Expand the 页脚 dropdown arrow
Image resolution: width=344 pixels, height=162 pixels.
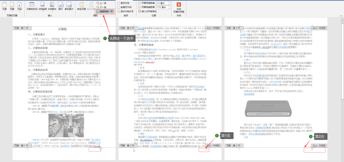click(x=12, y=12)
